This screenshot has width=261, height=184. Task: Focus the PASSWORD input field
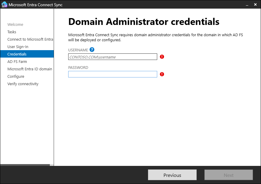pyautogui.click(x=113, y=74)
